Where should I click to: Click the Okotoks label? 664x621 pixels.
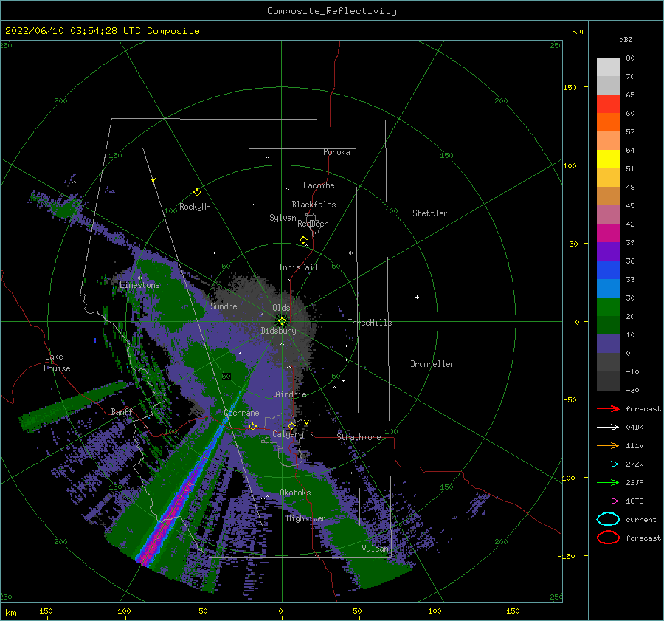coord(295,492)
